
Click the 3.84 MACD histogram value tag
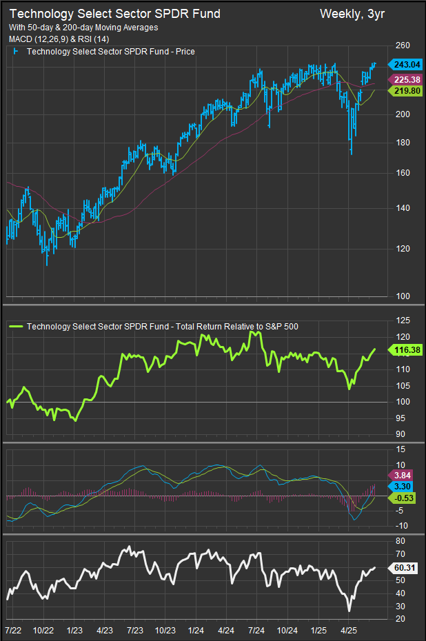[400, 476]
